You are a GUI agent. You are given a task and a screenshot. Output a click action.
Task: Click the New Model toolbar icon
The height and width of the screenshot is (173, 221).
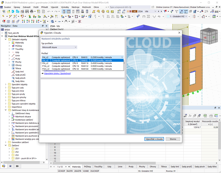pyautogui.click(x=4, y=12)
